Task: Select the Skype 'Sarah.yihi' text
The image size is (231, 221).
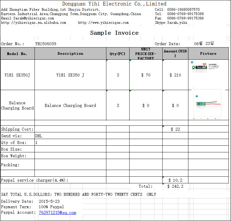Action: tap(177, 23)
